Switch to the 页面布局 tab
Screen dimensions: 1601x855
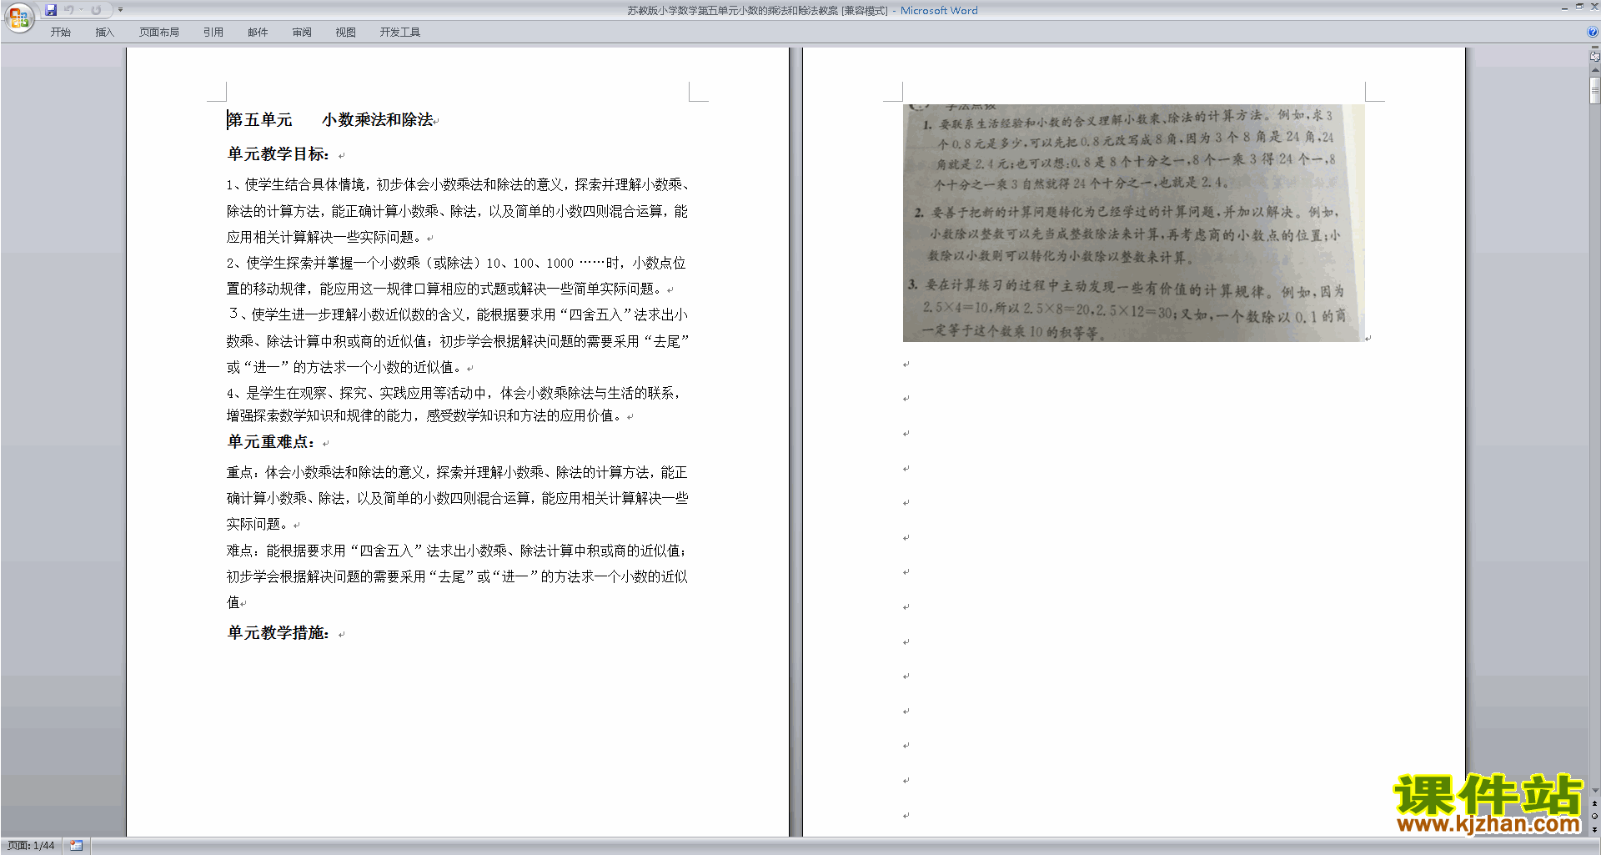[159, 33]
